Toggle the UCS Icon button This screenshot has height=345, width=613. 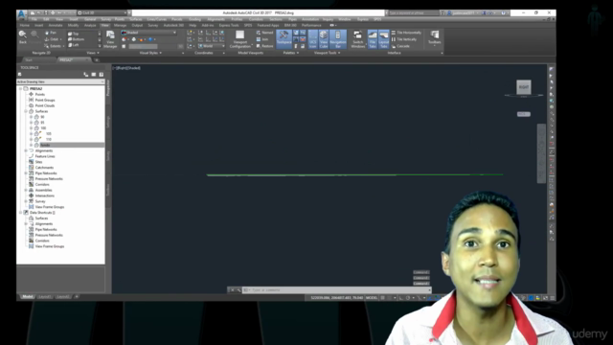click(x=313, y=39)
